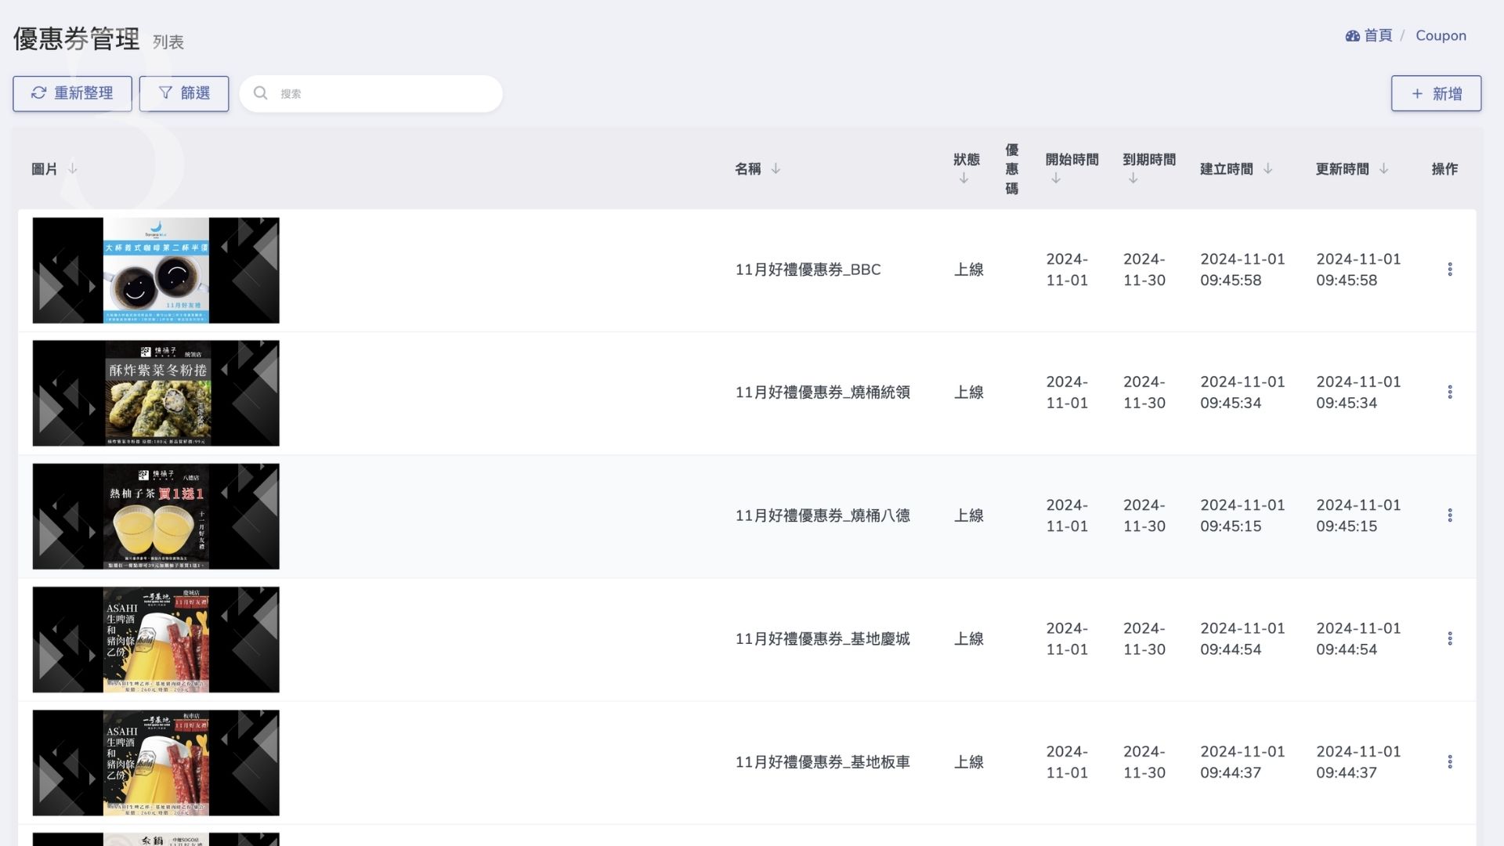This screenshot has width=1504, height=846.
Task: Open the 基地板車 ASAHI beer thumbnail
Action: (x=156, y=763)
